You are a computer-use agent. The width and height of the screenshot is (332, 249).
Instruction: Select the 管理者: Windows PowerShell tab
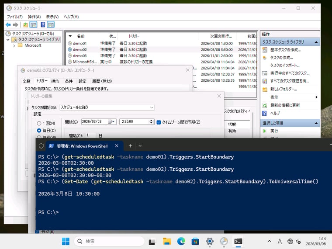82,146
